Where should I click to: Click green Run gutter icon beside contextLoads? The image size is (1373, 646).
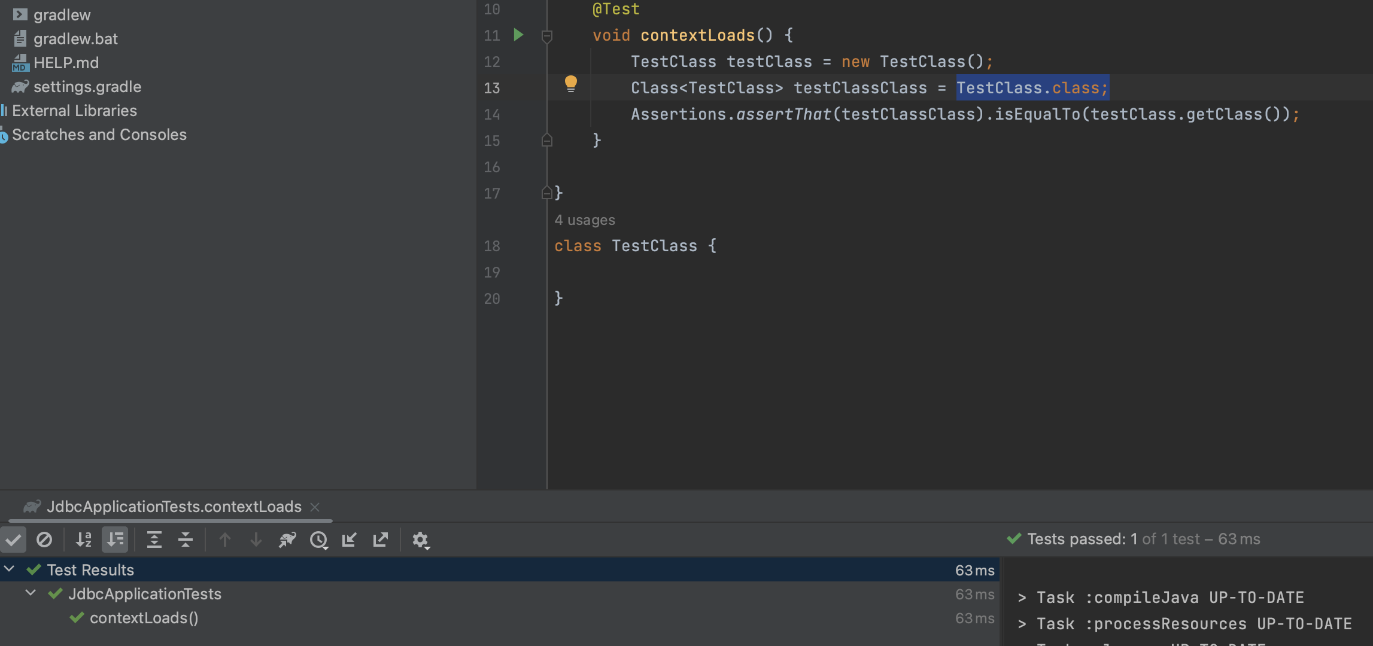(x=519, y=35)
